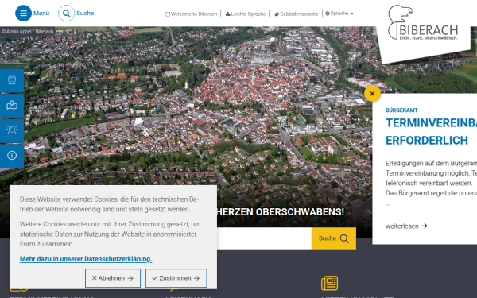
Task: Open the Terminvereinbarung erforderlich headline
Action: tap(431, 132)
